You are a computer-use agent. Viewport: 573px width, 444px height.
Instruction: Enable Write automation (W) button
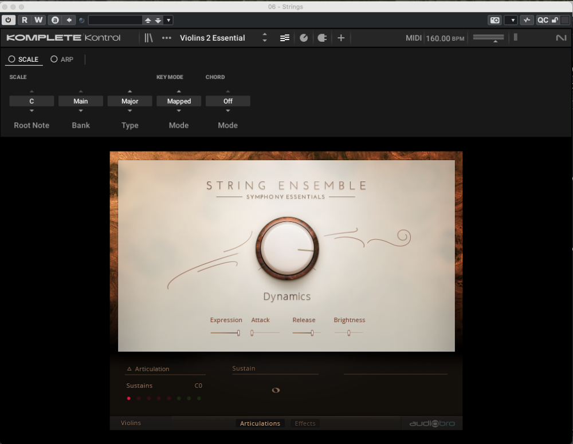[38, 20]
